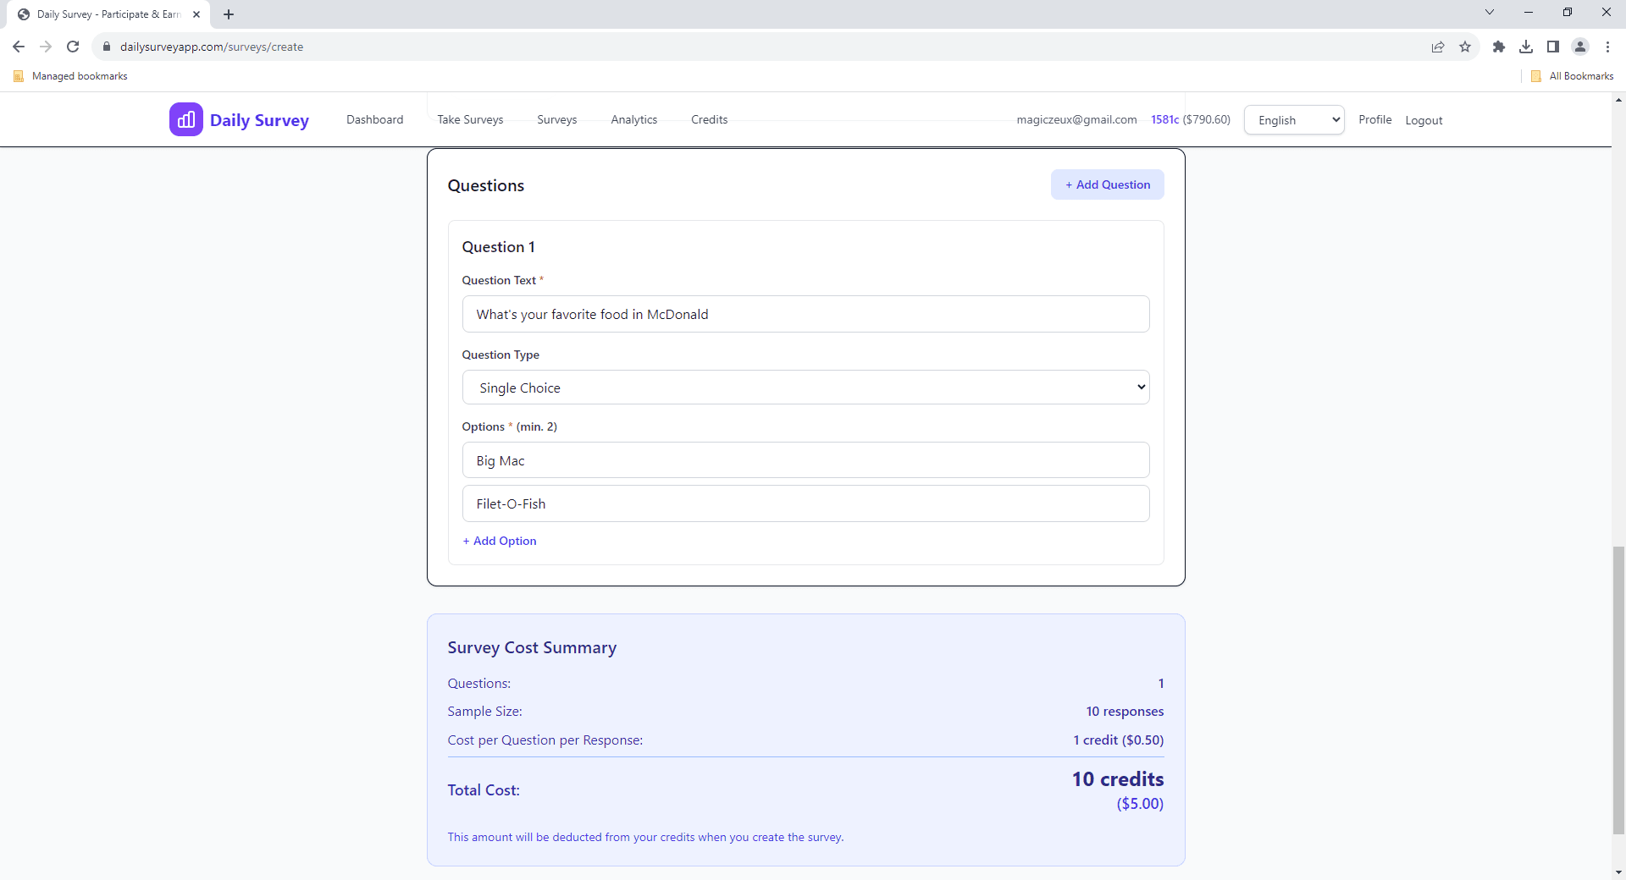
Task: Click the Add Question button
Action: (1107, 184)
